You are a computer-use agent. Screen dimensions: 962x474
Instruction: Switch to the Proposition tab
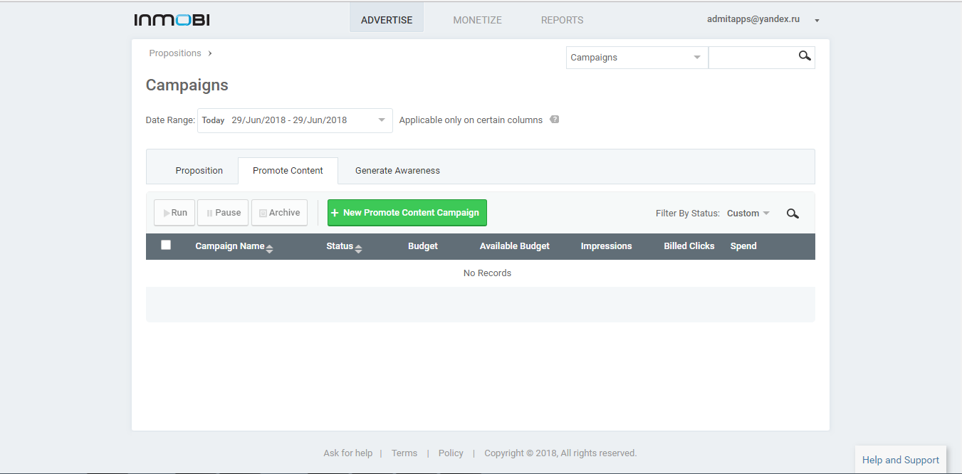point(199,171)
